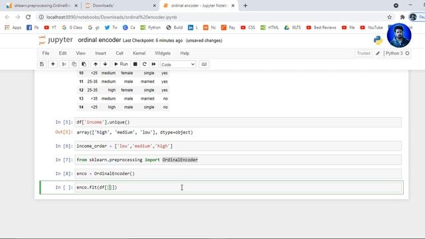Open the G Class bookmark
This screenshot has height=239, width=425.
click(72, 27)
